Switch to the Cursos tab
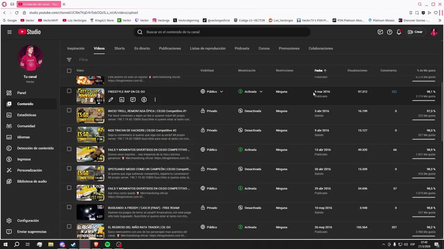Image resolution: width=444 pixels, height=249 pixels. 264,48
